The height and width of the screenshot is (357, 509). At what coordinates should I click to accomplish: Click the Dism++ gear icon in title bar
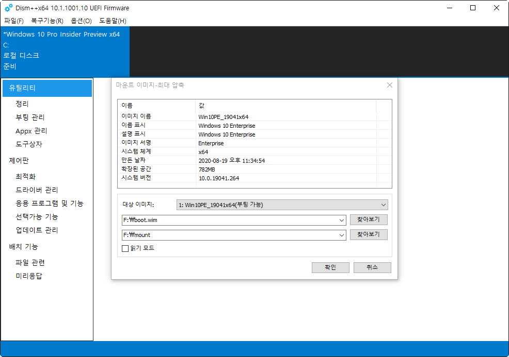(x=9, y=8)
